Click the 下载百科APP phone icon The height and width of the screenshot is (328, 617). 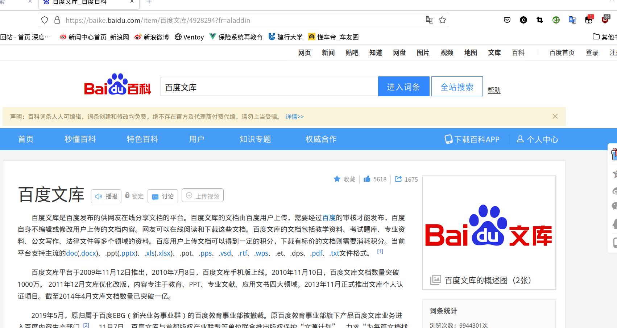pos(448,139)
